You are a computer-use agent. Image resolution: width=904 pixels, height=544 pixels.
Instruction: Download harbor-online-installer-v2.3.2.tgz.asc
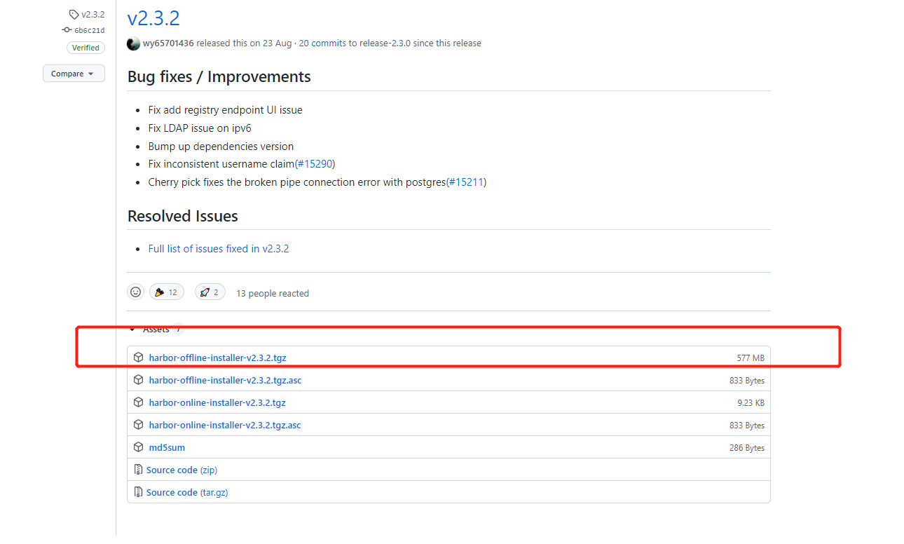(x=225, y=425)
